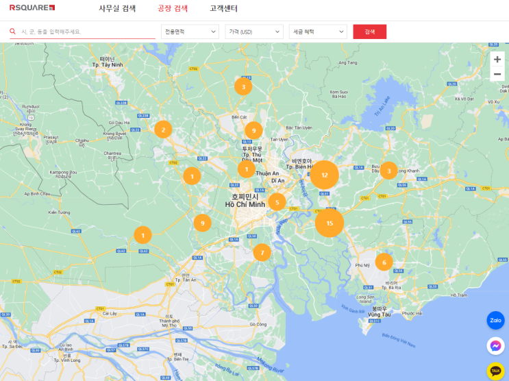Expand the 가격 (USD) dropdown
This screenshot has width=509, height=381.
coord(254,32)
